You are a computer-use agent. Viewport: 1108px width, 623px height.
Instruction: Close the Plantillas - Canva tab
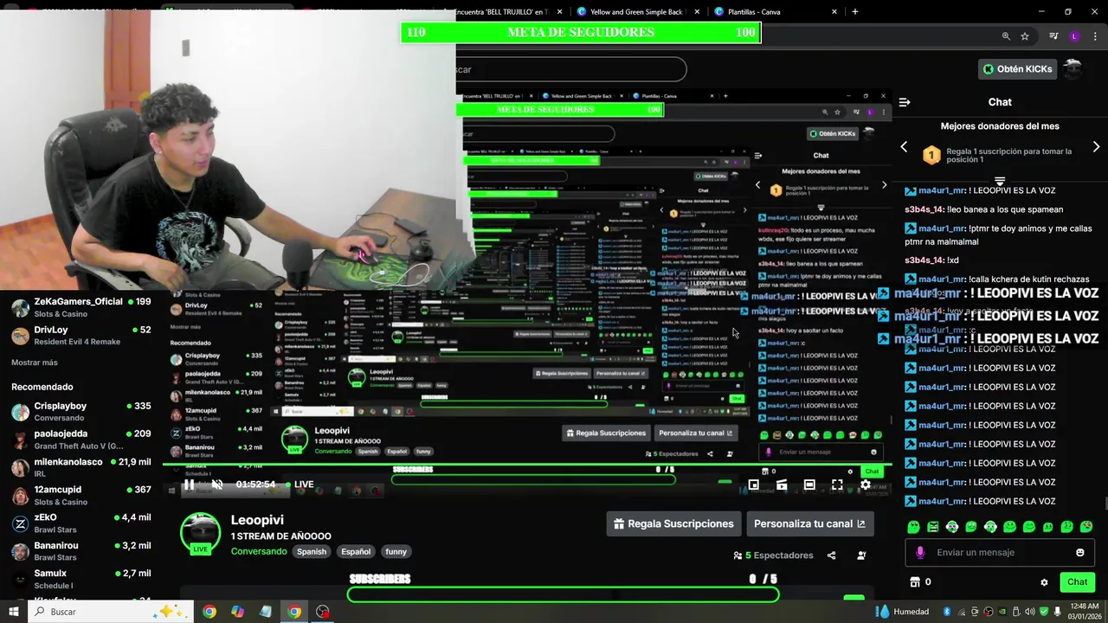tap(834, 12)
